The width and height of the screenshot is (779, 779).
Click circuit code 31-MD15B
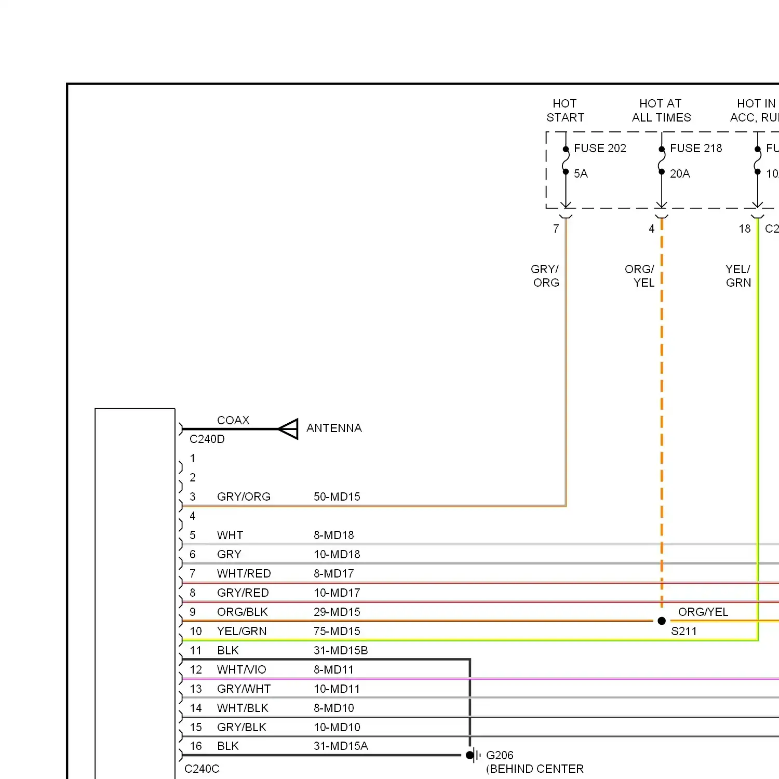341,650
